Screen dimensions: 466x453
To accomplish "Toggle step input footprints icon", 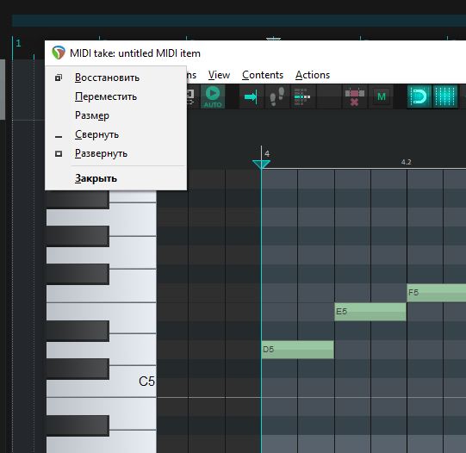I will [x=276, y=96].
